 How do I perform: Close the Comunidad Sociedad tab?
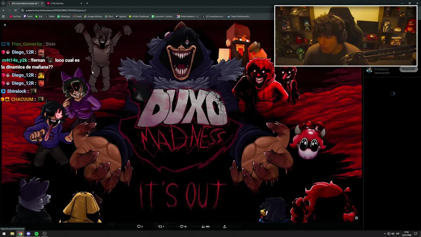point(42,3)
